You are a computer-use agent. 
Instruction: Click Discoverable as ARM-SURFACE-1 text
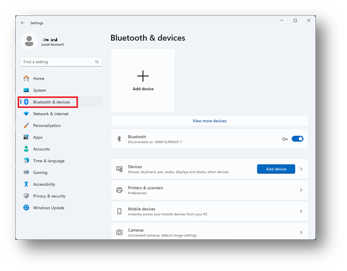pos(156,142)
